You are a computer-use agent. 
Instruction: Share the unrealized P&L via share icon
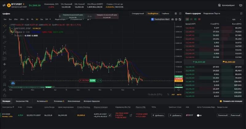[131, 116]
